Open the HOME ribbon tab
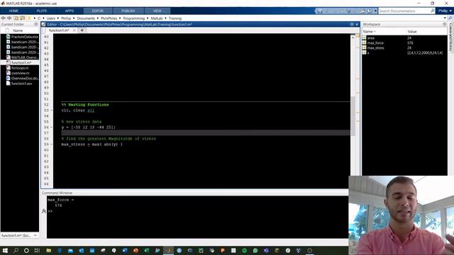The height and width of the screenshot is (255, 454). (13, 11)
